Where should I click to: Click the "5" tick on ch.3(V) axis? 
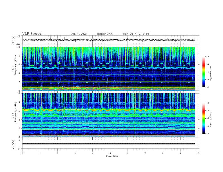[19, 140]
